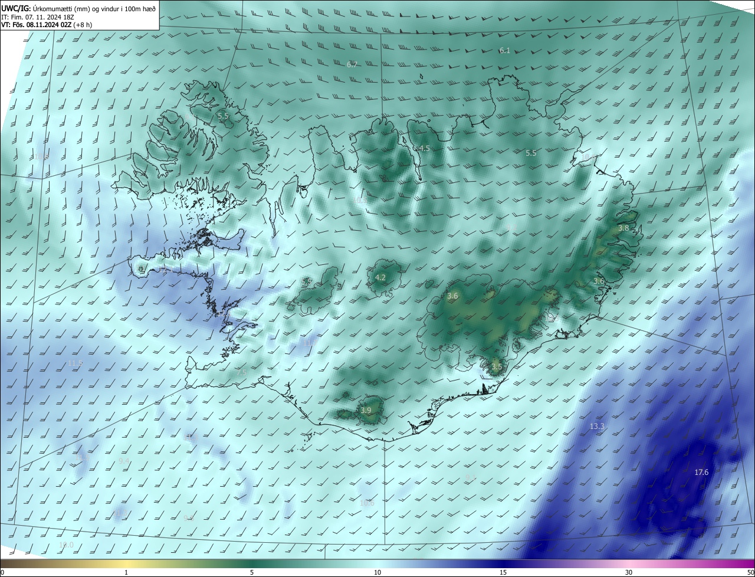755x577 pixels.
Task: Click the colorbar tick label 1
Action: tap(126, 573)
